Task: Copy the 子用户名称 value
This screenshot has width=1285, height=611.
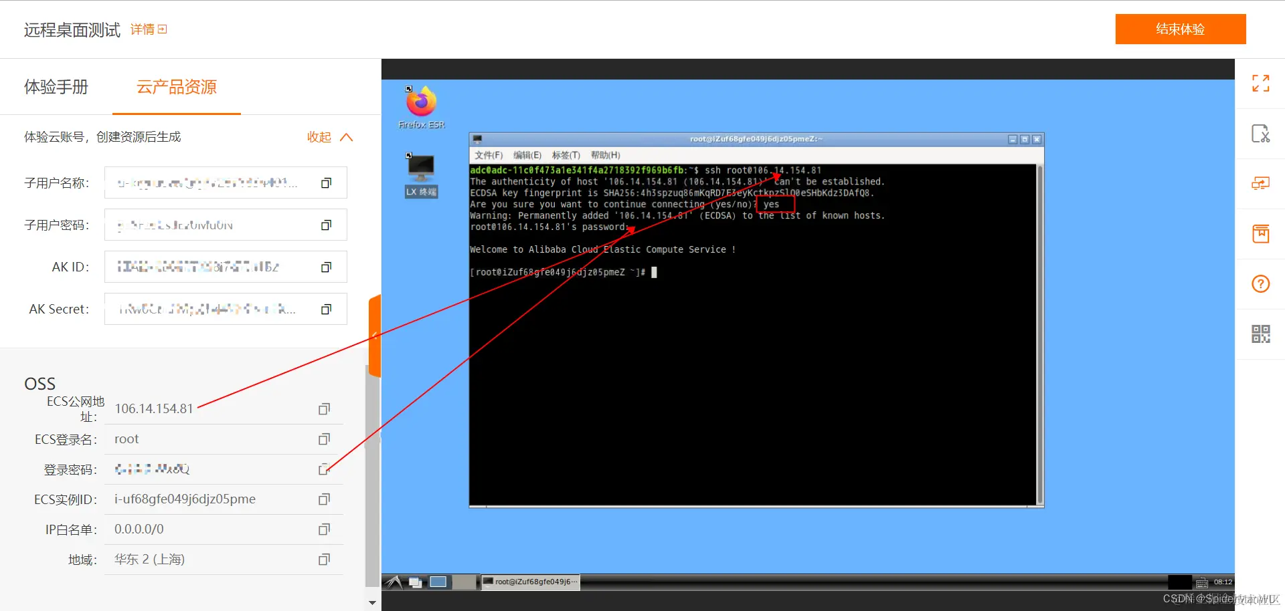Action: (x=326, y=183)
